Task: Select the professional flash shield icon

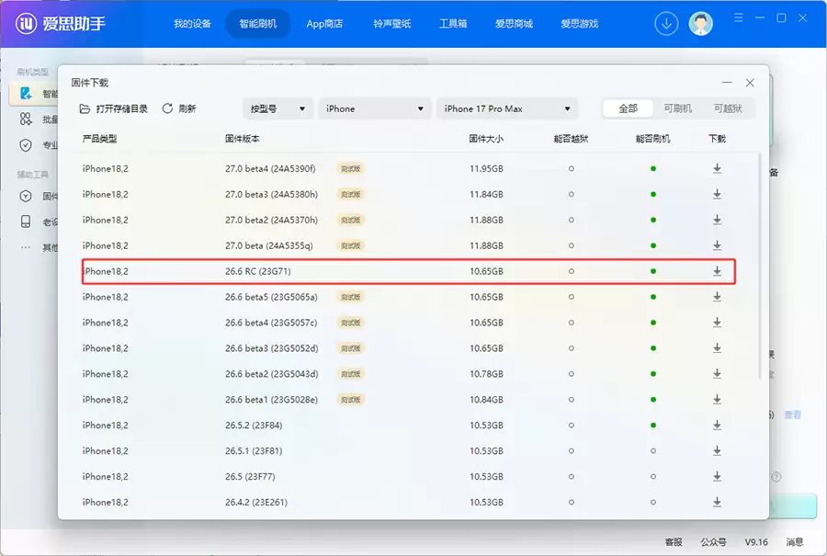Action: pos(26,145)
